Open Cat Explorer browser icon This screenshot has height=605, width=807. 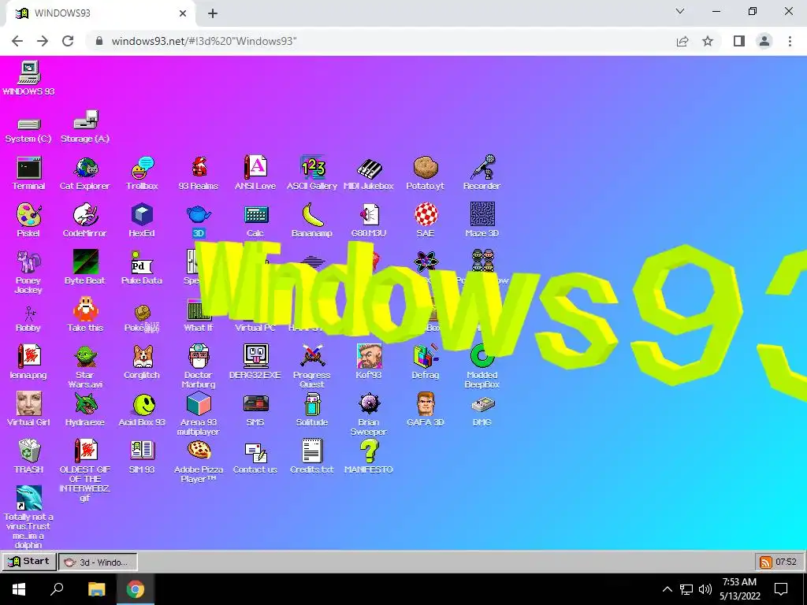click(x=85, y=168)
